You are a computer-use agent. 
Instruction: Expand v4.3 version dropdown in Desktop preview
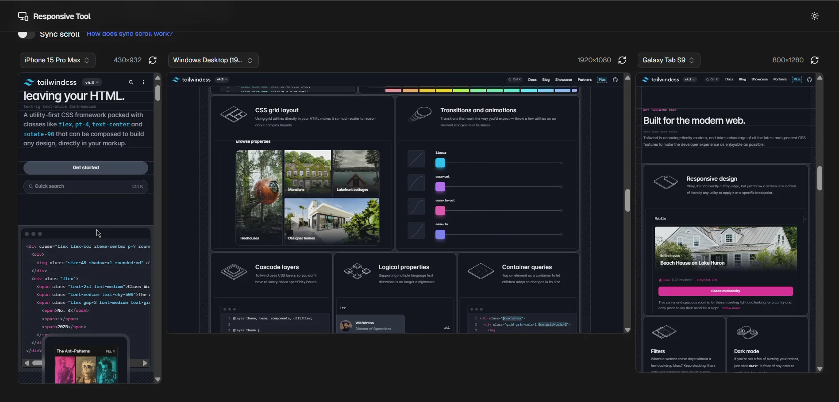tap(222, 80)
